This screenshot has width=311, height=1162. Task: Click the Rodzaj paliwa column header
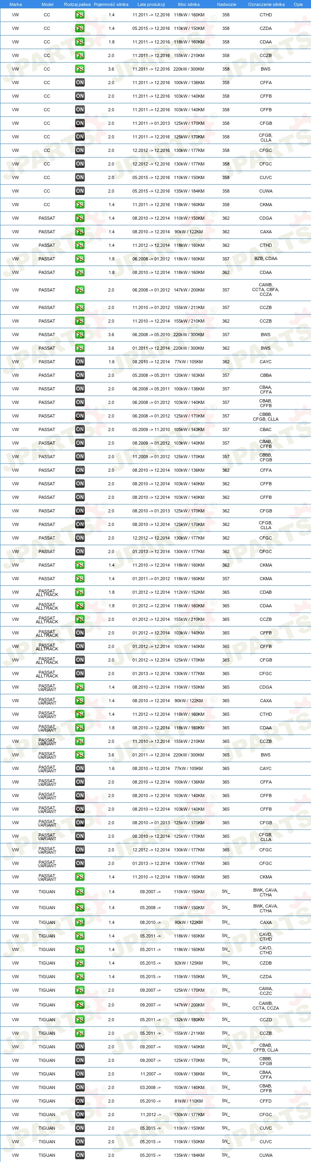coord(77,4)
